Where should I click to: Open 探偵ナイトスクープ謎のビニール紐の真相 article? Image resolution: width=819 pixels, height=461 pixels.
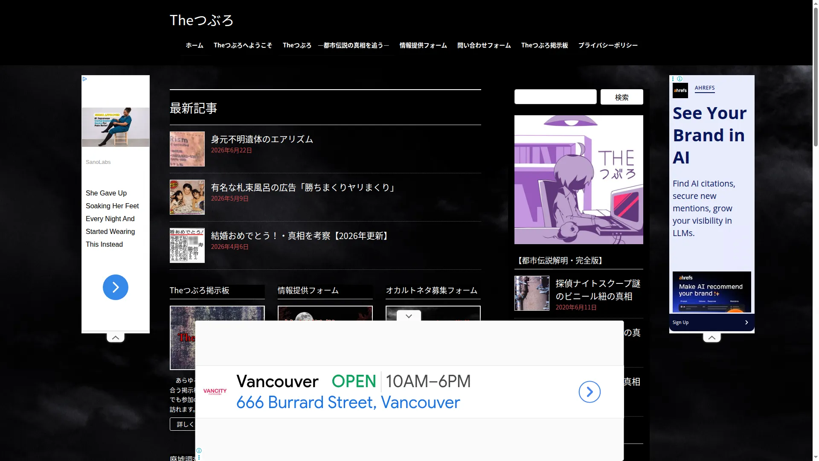[x=598, y=290]
